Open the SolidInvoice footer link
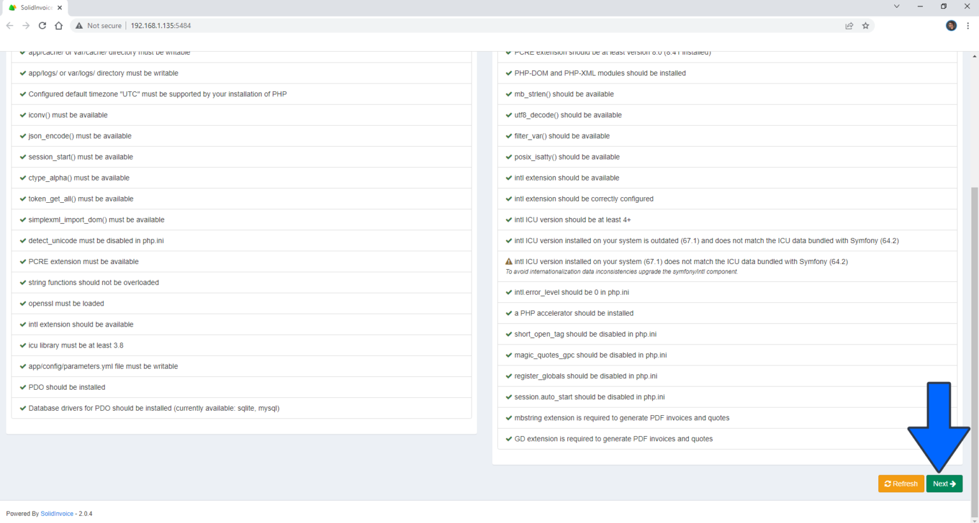Image resolution: width=979 pixels, height=523 pixels. coord(57,513)
